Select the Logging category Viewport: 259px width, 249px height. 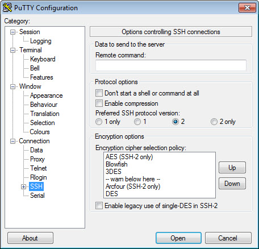click(x=41, y=41)
